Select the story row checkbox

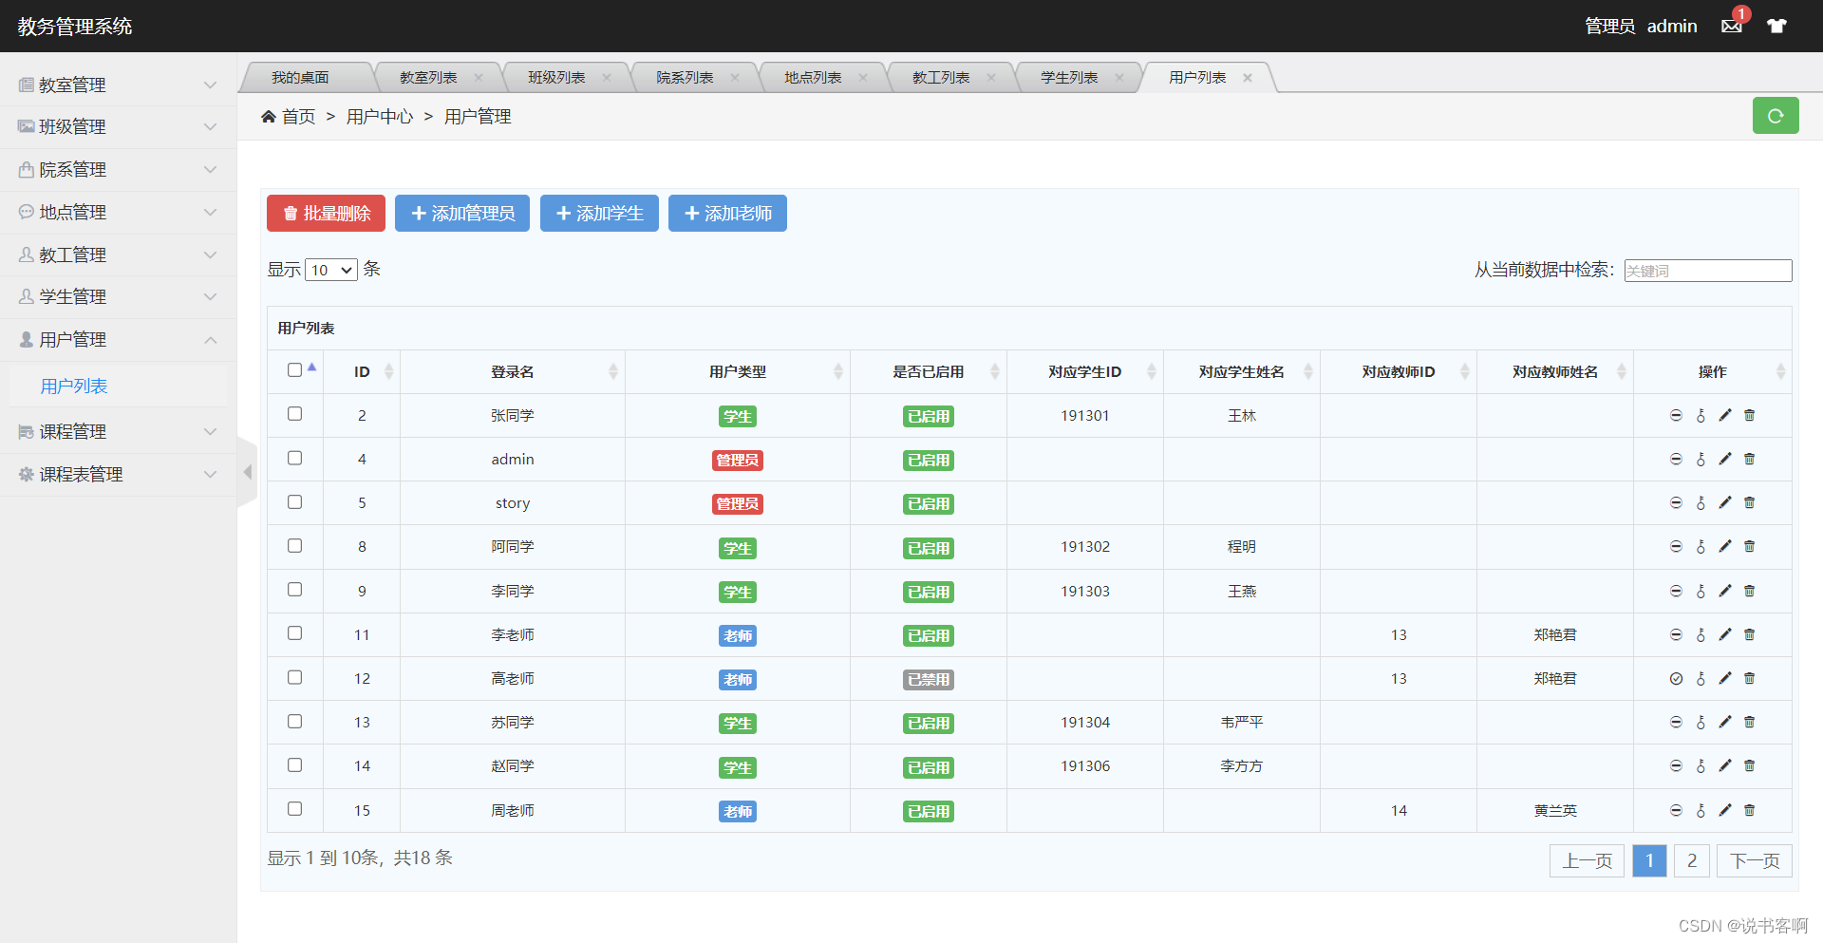pyautogui.click(x=294, y=501)
